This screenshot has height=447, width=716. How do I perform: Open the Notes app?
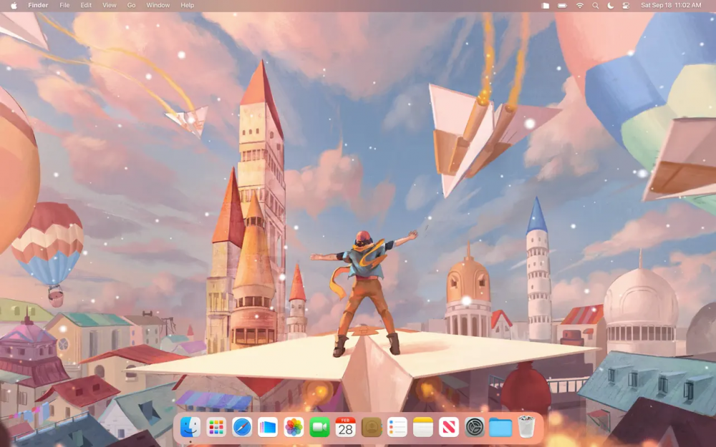[422, 428]
